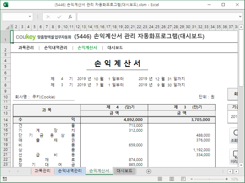Open the Name Box dropdown arrow
The width and height of the screenshot is (245, 183).
pos(30,16)
